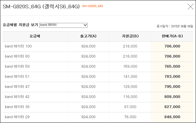
Task: Click the 159,000 subsidy value
Action: [130, 66]
